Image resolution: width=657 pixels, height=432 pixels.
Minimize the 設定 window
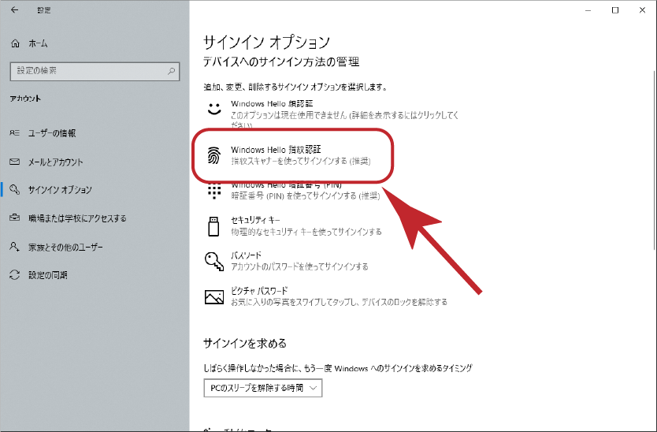click(x=588, y=10)
